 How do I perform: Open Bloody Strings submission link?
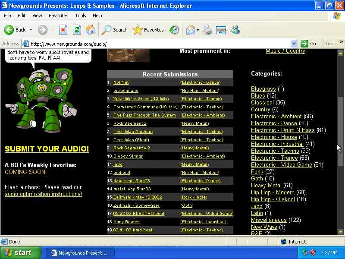[128, 156]
